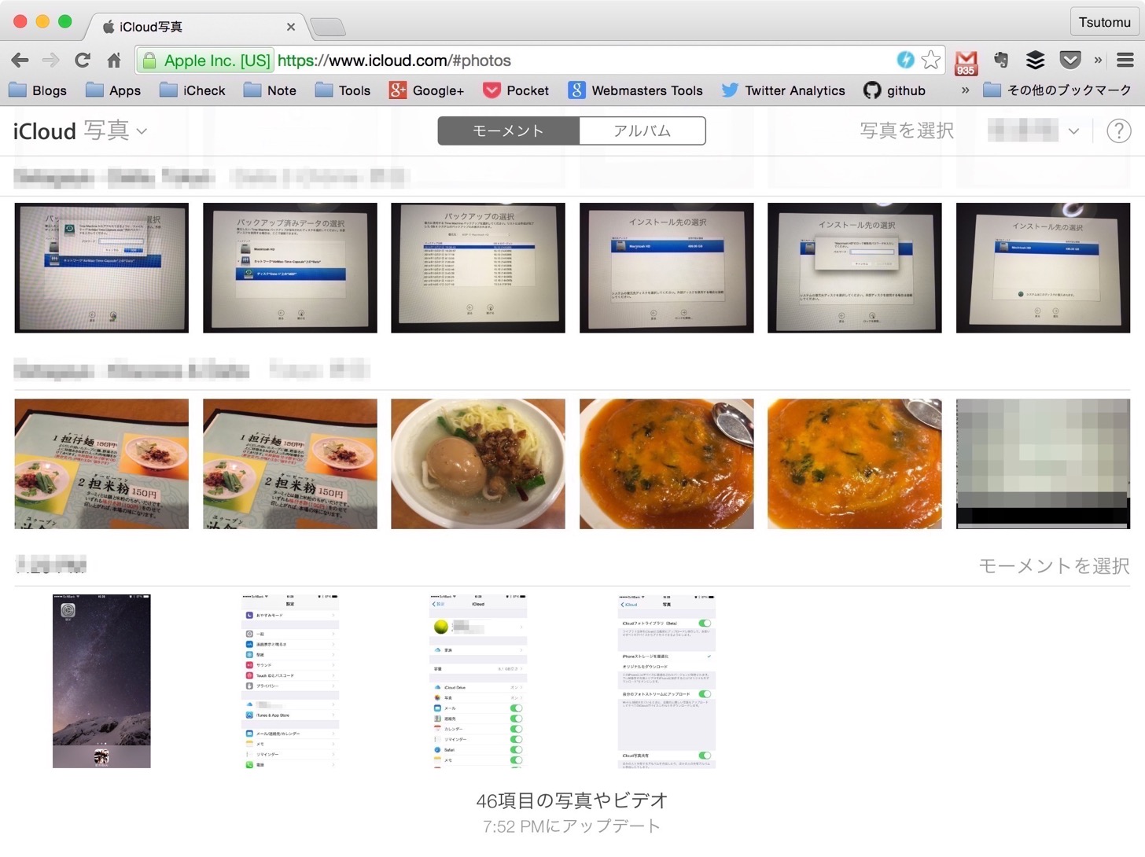Open the iCheck bookmark folder
The width and height of the screenshot is (1145, 857).
(193, 90)
